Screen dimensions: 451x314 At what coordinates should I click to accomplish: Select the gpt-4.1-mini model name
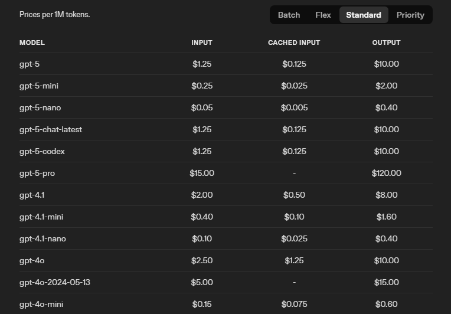point(41,217)
